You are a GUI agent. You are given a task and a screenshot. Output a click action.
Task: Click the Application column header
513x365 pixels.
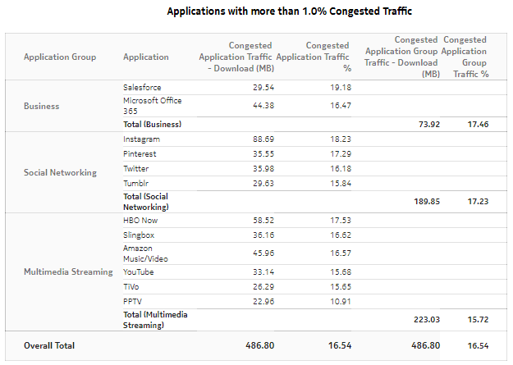pos(146,57)
